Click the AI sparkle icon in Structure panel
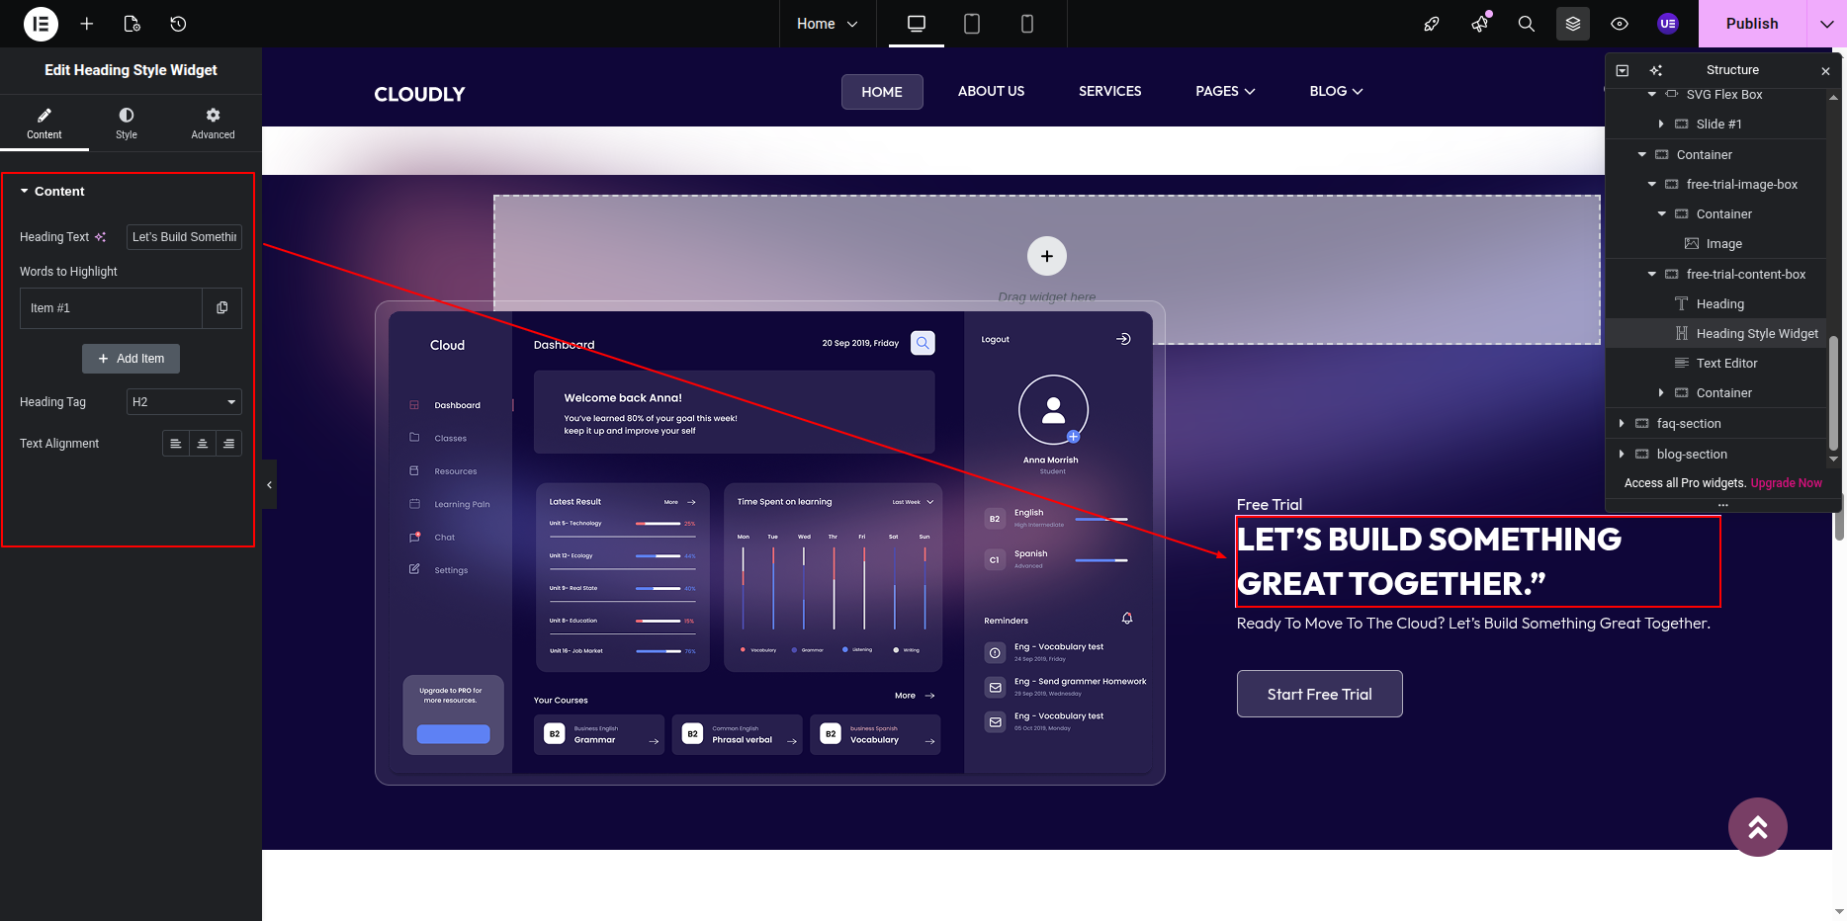The height and width of the screenshot is (921, 1847). [x=1656, y=70]
